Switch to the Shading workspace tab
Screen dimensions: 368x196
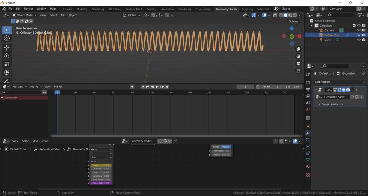coord(152,9)
